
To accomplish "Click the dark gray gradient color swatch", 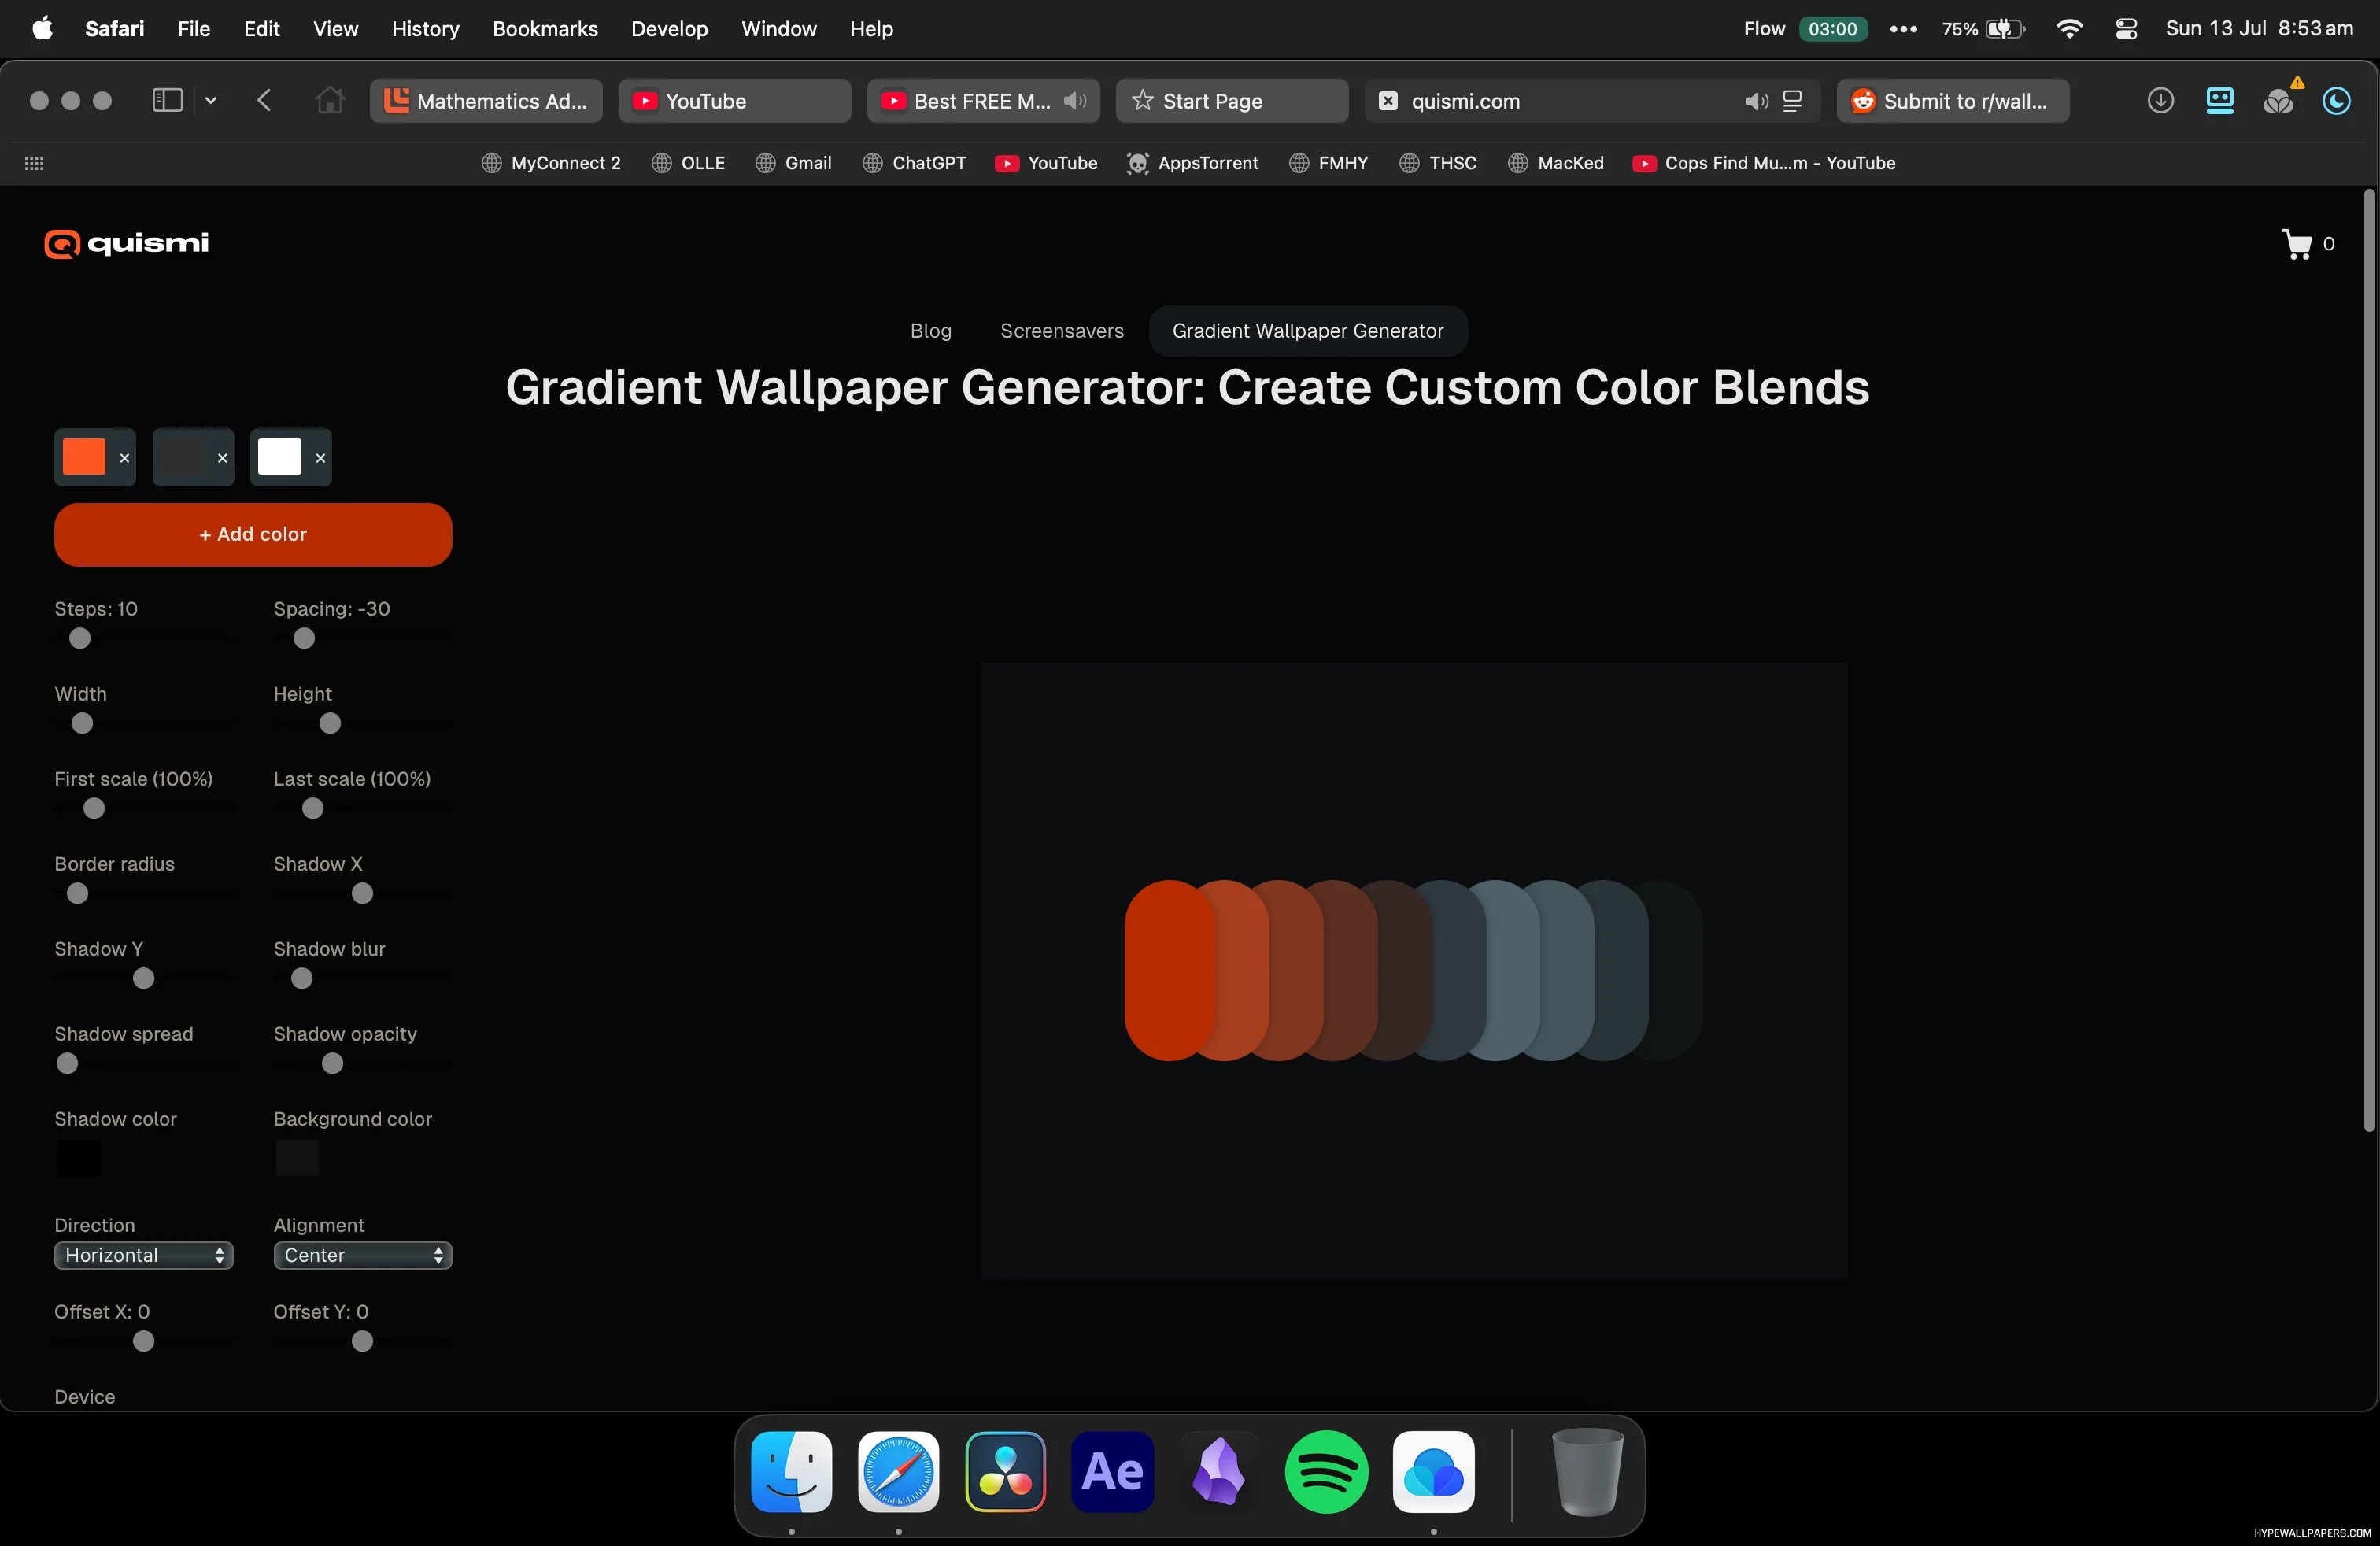I will (x=182, y=457).
